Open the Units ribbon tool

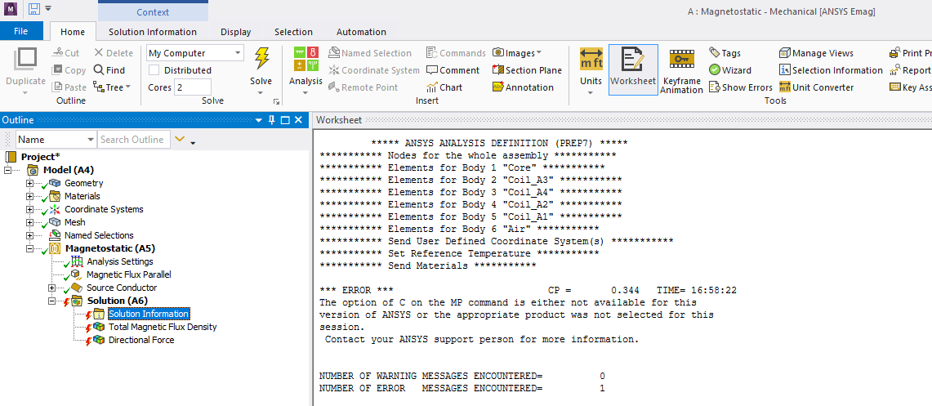coord(591,71)
